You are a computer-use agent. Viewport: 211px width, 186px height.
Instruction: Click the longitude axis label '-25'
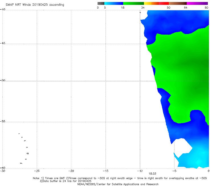pyautogui.click(x=37, y=171)
